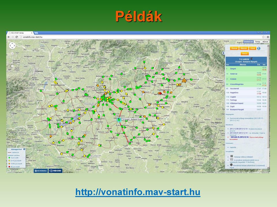Click the IC icon beside 713 HIROS
Image resolution: width=277 pixels, height=207 pixels.
coord(251,59)
